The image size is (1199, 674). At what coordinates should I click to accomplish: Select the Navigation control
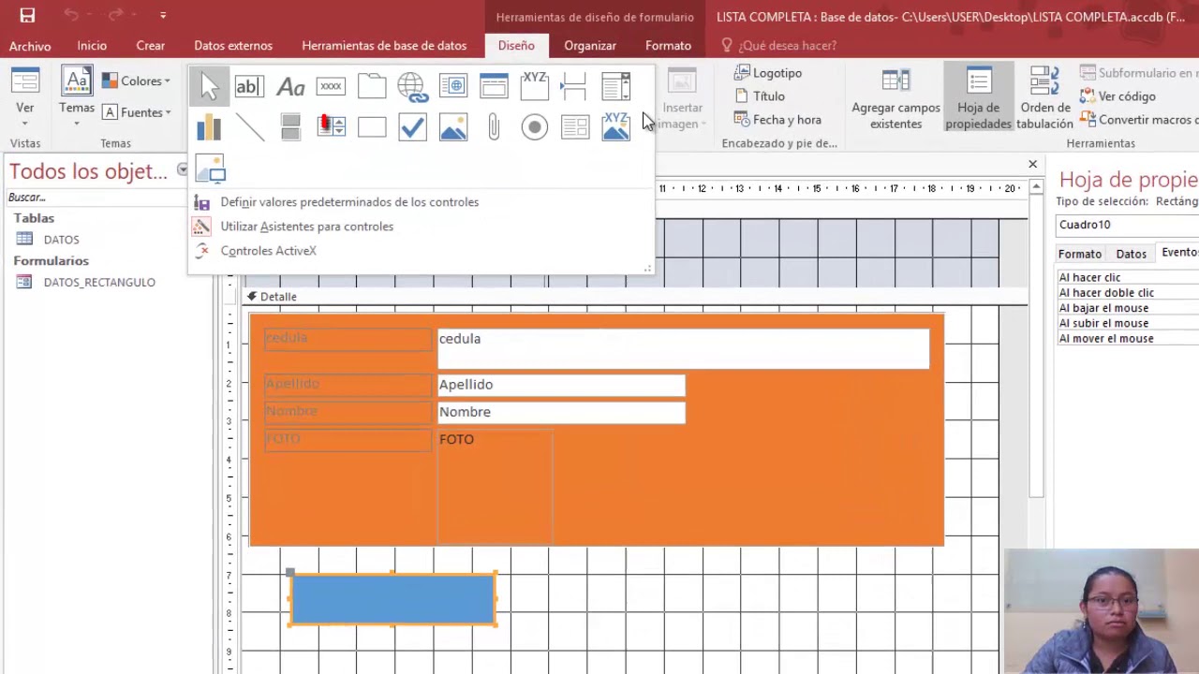pyautogui.click(x=494, y=86)
